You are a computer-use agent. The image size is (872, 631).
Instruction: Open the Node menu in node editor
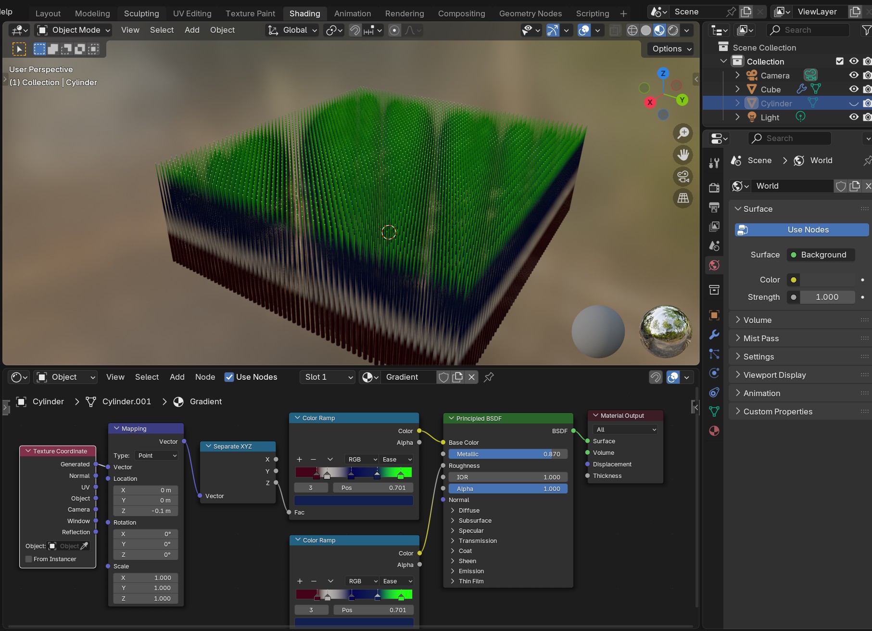point(205,377)
